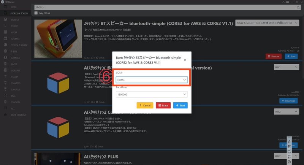Open the Xmas illumination version dropdown
The image size is (304, 165).
267,23
